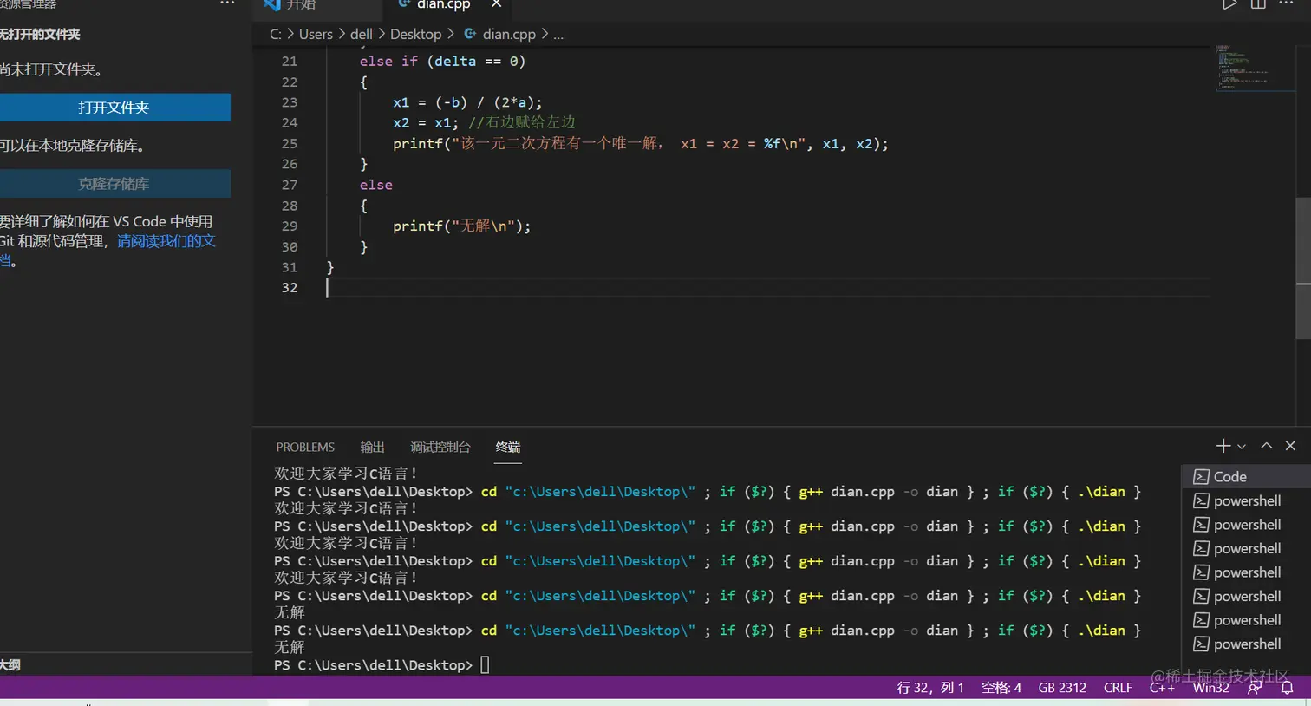
Task: Open the 请阅读我们的文档 link
Action: coord(166,241)
